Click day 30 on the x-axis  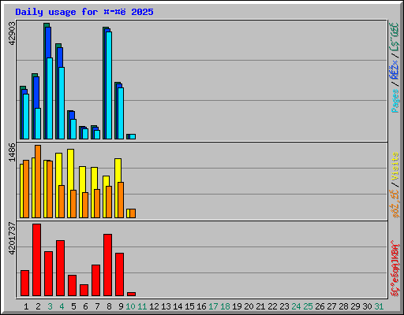pyautogui.click(x=367, y=306)
